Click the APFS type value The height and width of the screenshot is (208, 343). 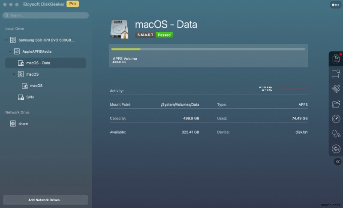(303, 104)
